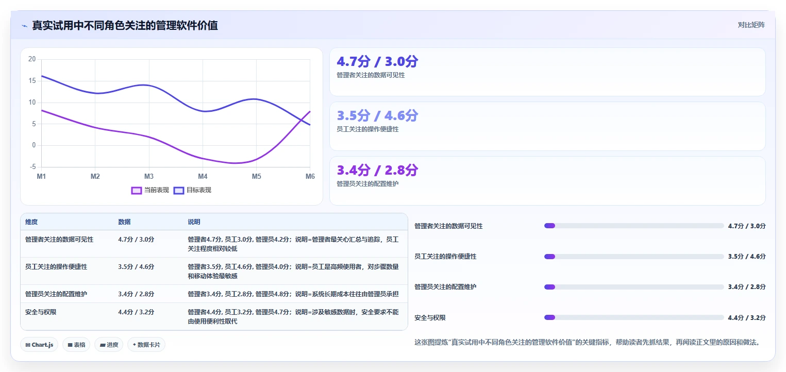Screen dimensions: 786x372
Task: Select the 数据卡片 chip
Action: pyautogui.click(x=146, y=345)
